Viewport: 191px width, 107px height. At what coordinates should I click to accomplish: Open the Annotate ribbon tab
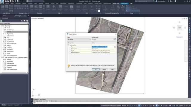click(x=18, y=4)
